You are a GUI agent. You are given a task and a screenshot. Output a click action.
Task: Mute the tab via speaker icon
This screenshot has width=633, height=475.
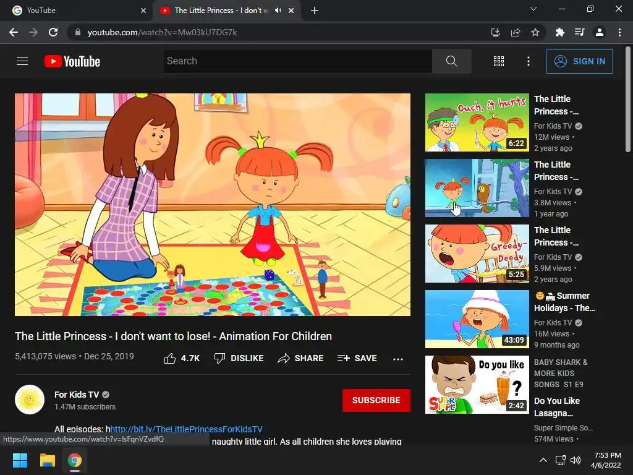[x=278, y=11]
